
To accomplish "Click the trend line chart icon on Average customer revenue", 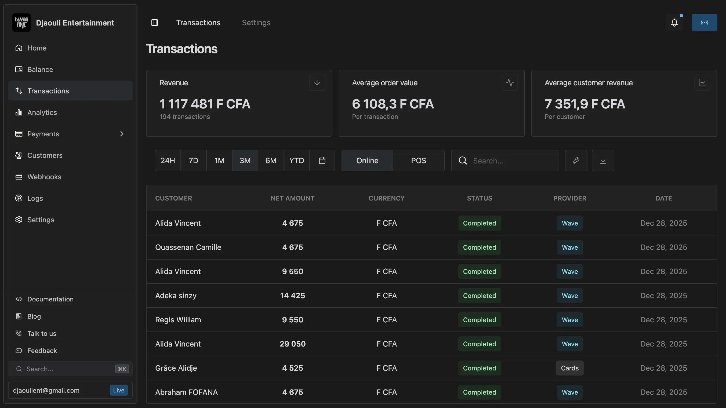I will (x=702, y=83).
